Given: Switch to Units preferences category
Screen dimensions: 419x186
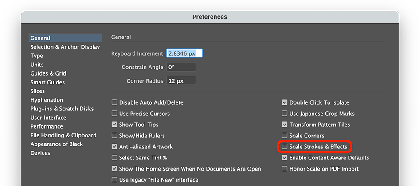Looking at the screenshot, I should click(x=37, y=65).
